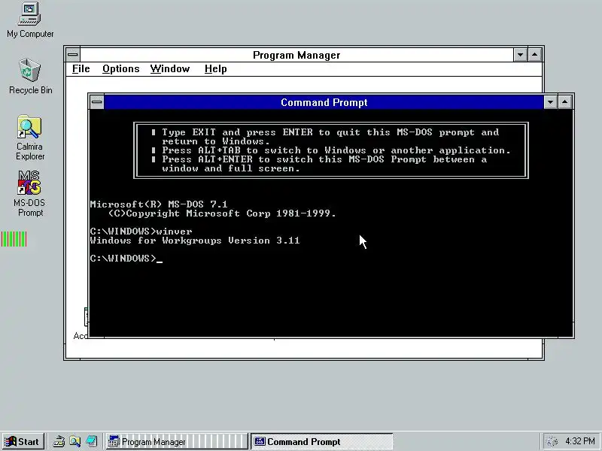This screenshot has height=451, width=602.
Task: Open the Start menu button
Action: pyautogui.click(x=23, y=442)
